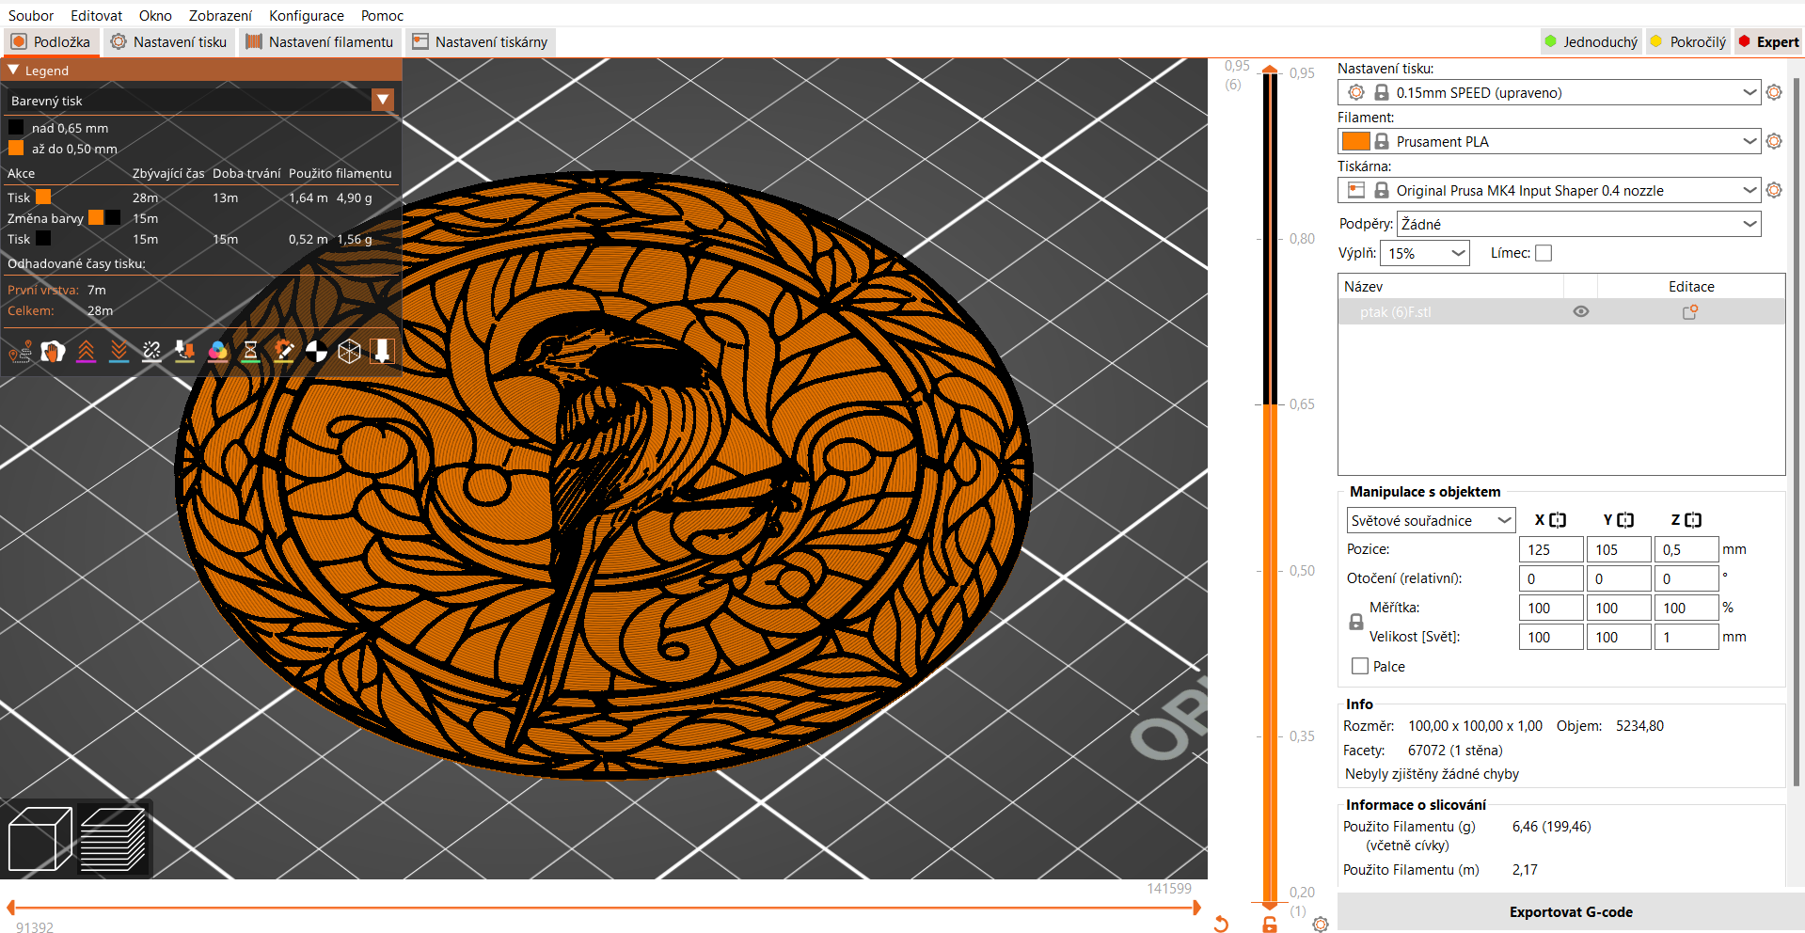This screenshot has width=1805, height=933.
Task: Open the Pomoc menu
Action: pos(382,15)
